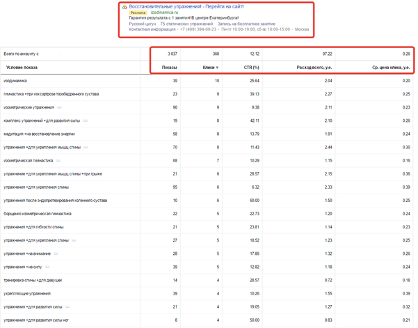Click the keyword 'медитация +на восстановление энергии'
Screen dimensions: 418x328
click(x=39, y=134)
